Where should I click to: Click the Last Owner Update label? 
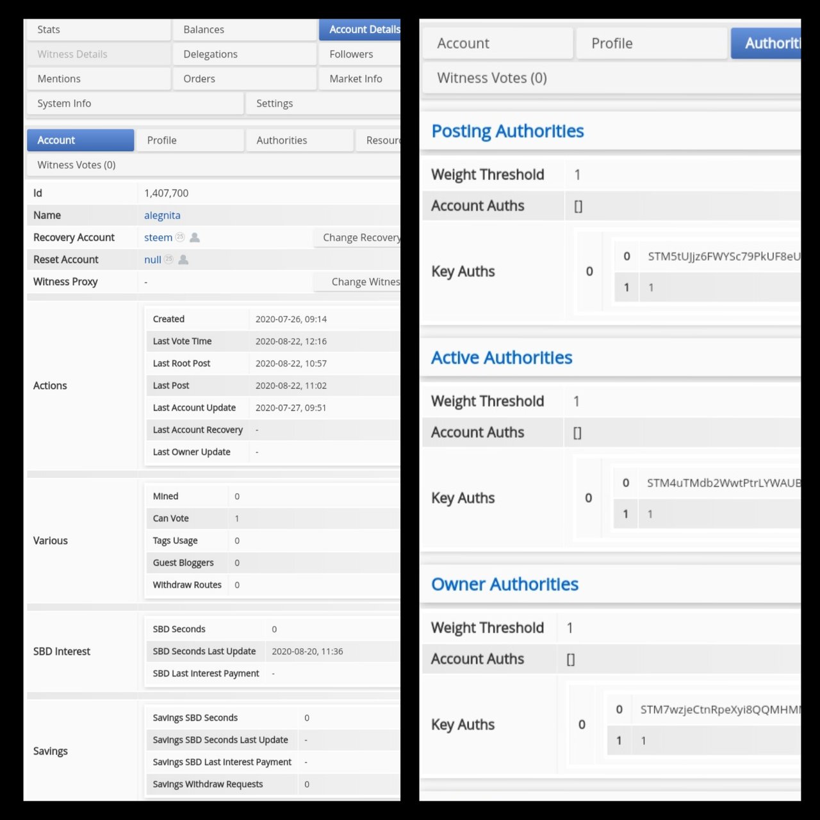click(192, 452)
